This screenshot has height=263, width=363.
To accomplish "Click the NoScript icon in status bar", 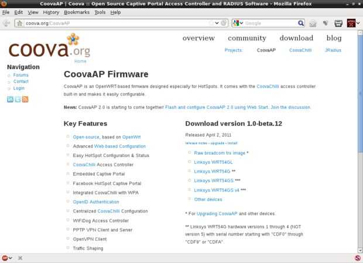I will pyautogui.click(x=358, y=258).
